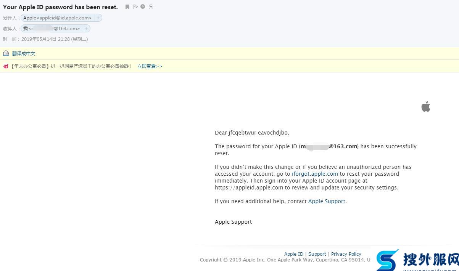Open the Apple ID footer link
This screenshot has width=459, height=271.
point(294,254)
